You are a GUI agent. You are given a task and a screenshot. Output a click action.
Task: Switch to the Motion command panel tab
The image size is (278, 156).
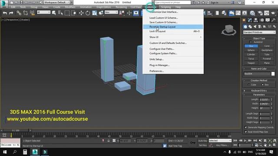coord(262,20)
